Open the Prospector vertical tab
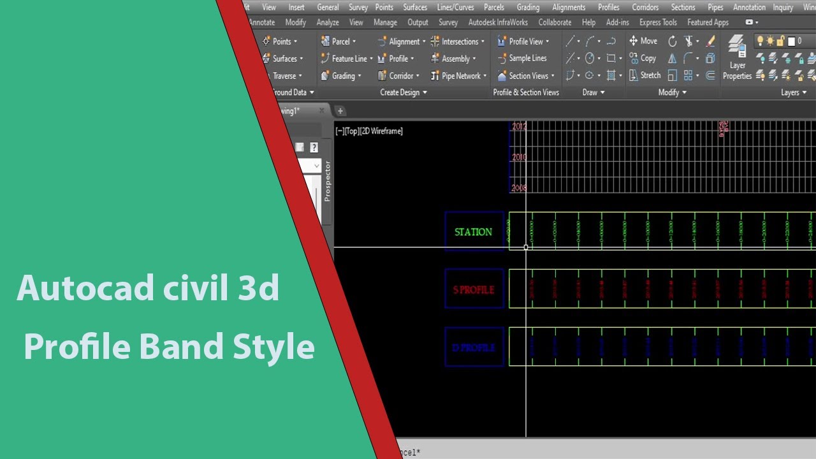This screenshot has width=816, height=459. pos(328,181)
